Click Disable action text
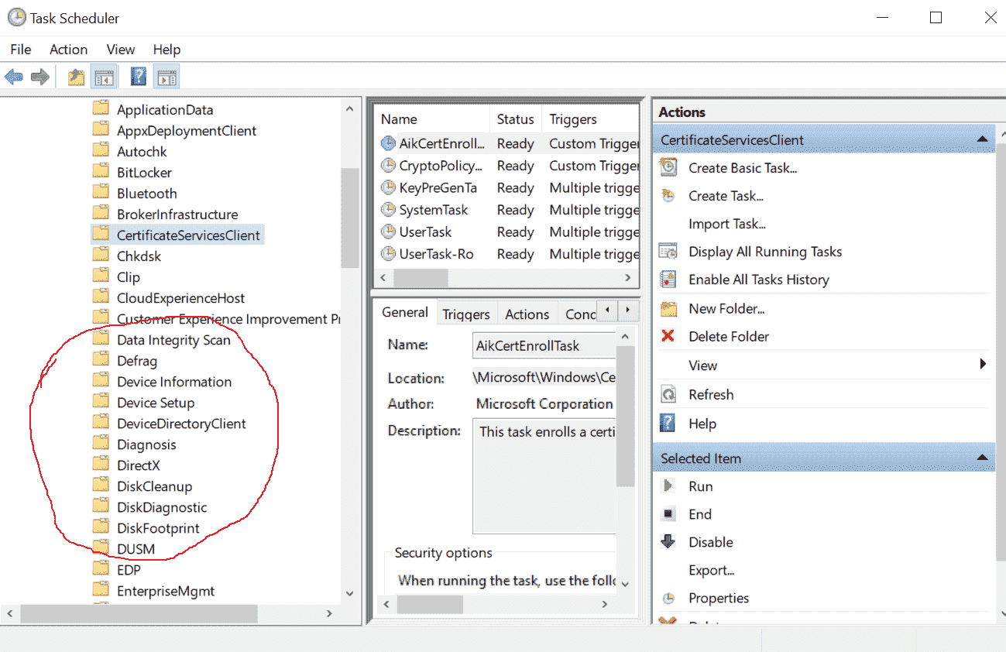Screen dimensions: 1006x652 coord(711,542)
